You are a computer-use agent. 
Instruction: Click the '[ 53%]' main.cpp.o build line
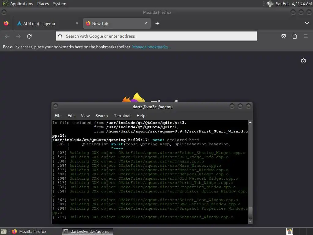pos(128,161)
